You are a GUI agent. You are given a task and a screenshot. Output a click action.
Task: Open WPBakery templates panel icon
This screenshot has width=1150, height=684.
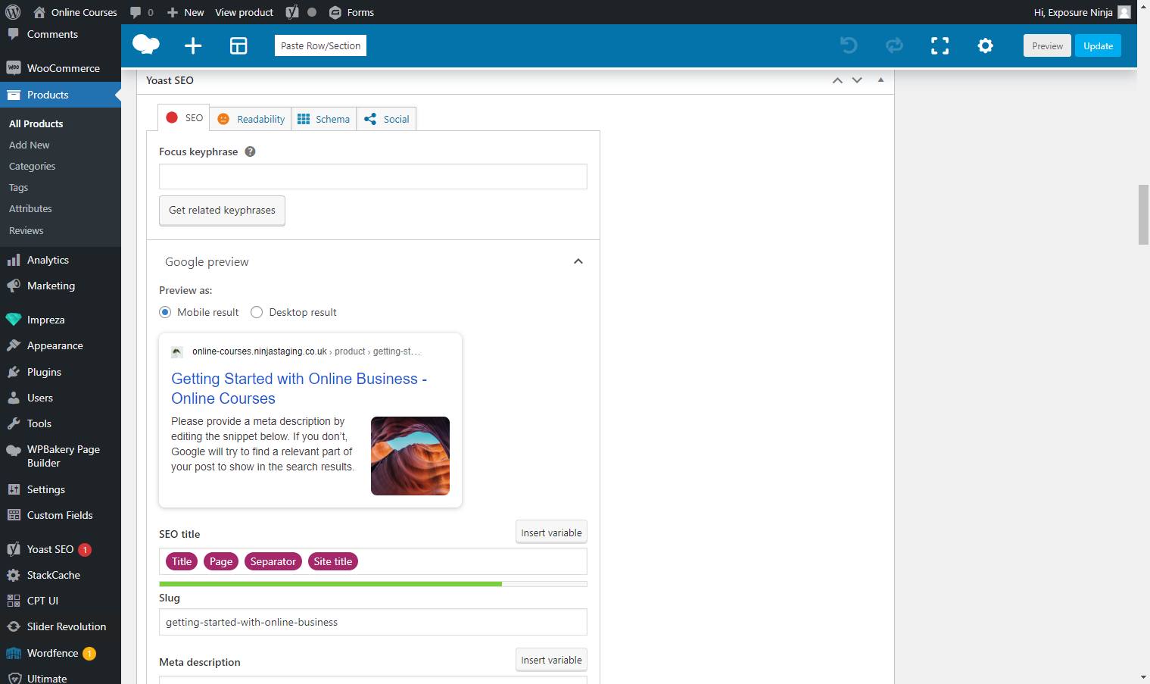238,45
